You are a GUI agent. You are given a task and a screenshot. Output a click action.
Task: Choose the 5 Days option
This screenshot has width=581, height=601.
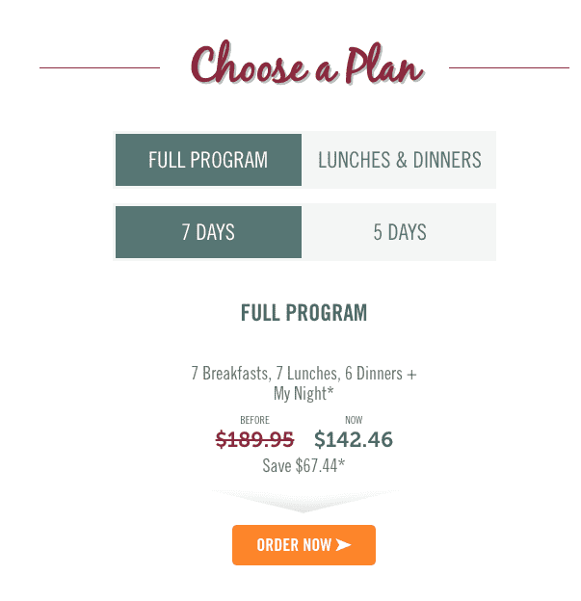tap(399, 232)
